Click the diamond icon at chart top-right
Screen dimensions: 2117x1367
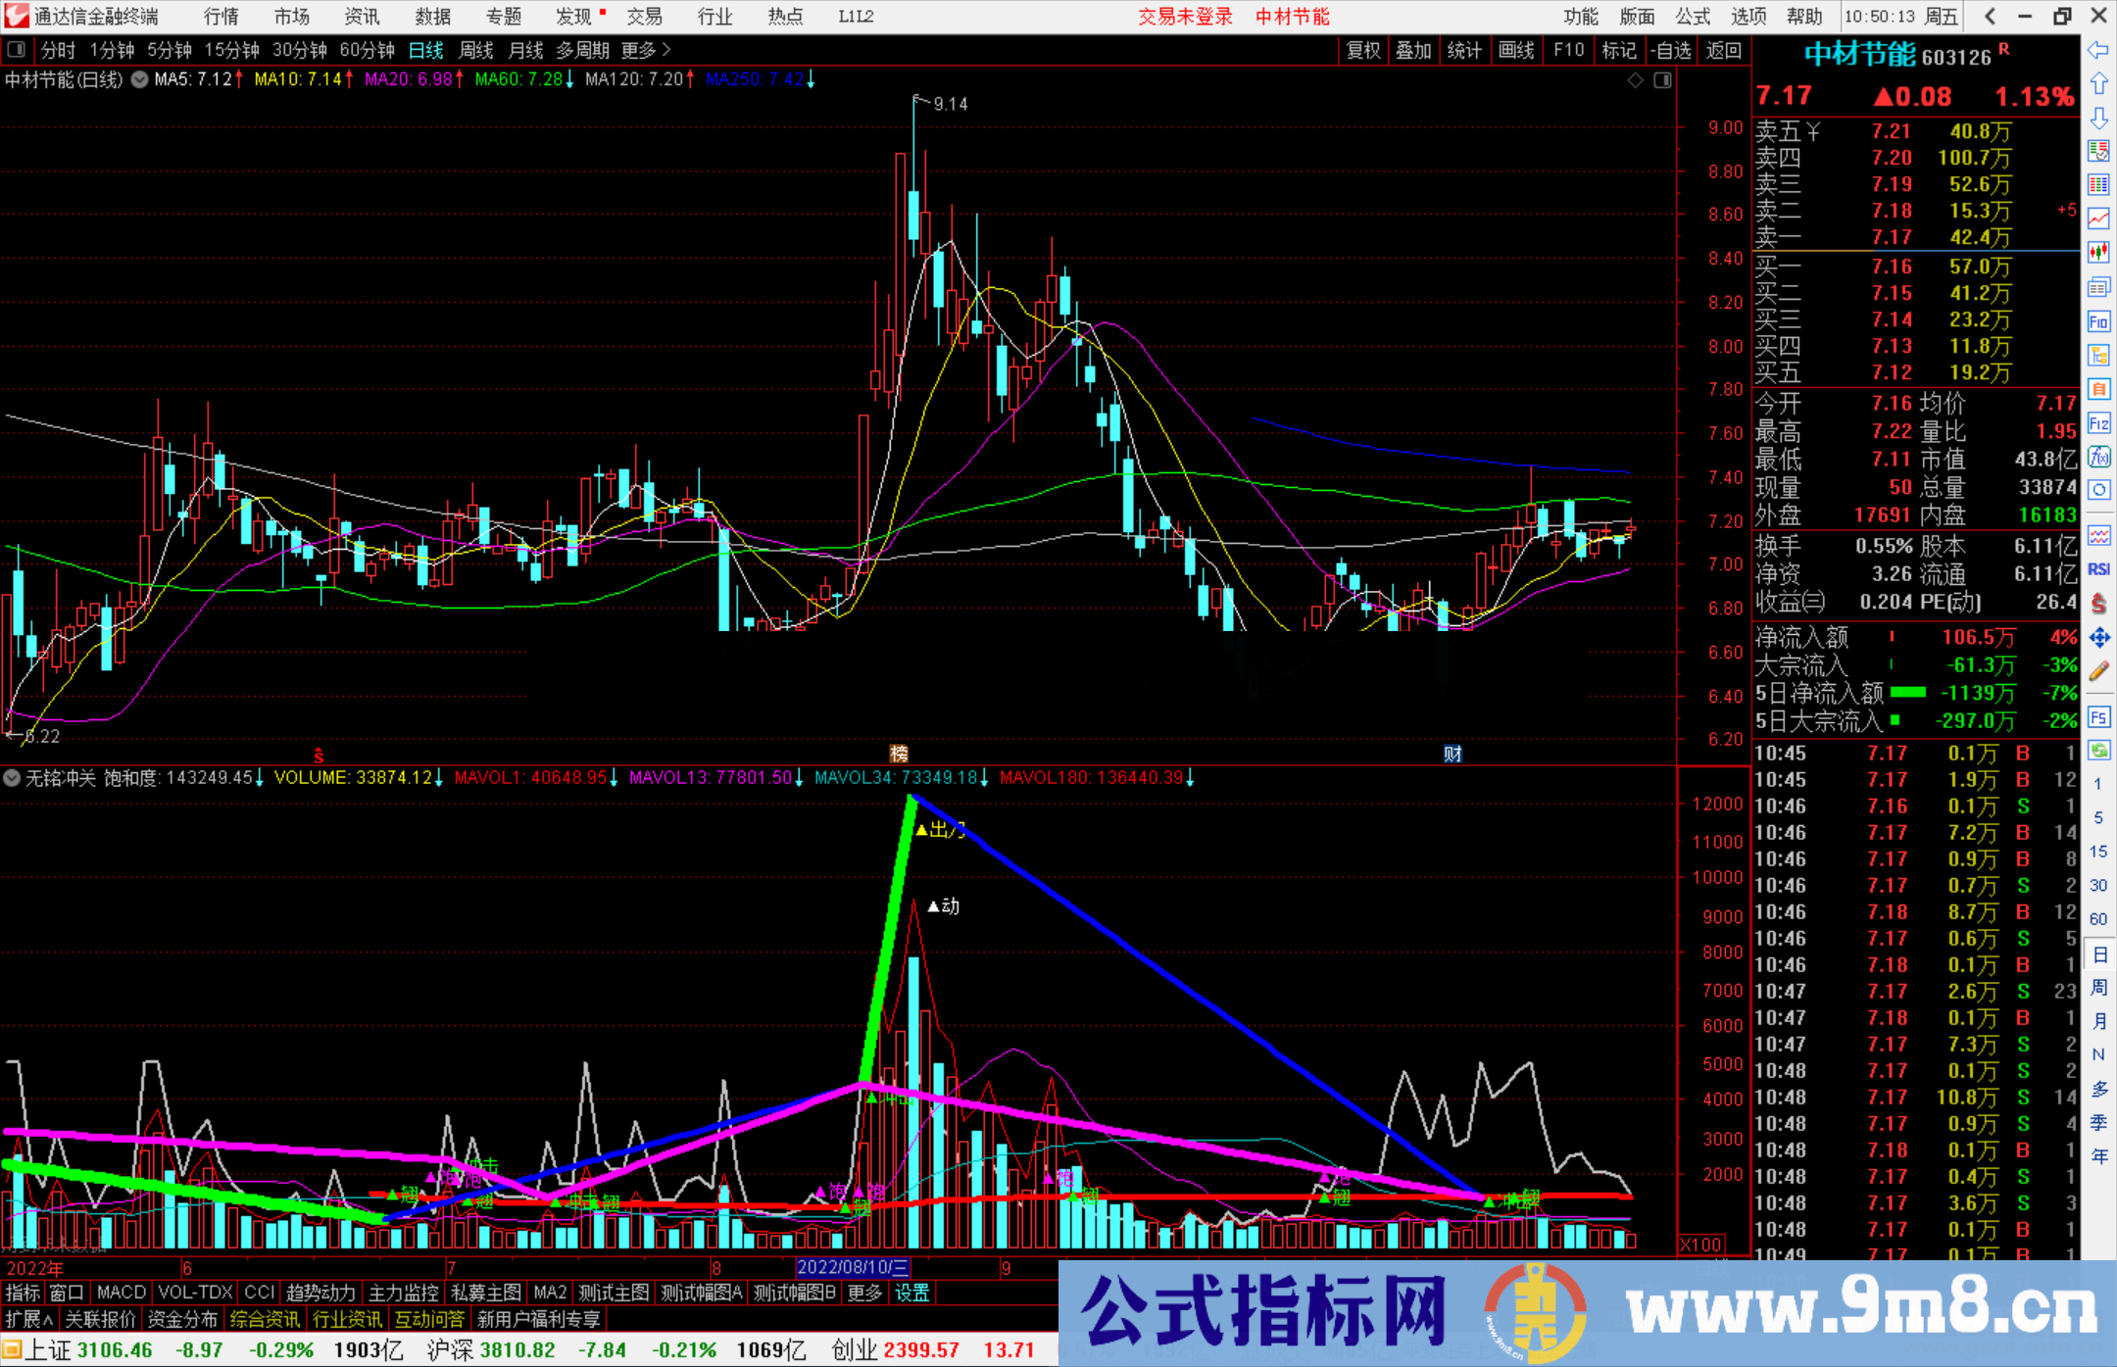coord(1635,80)
